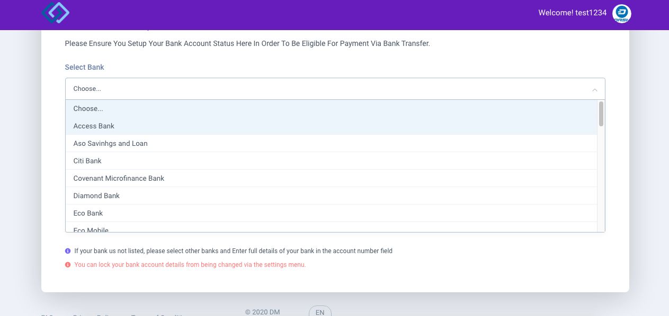This screenshot has height=316, width=669.
Task: Click the red warning icon beside lock note
Action: click(x=68, y=265)
